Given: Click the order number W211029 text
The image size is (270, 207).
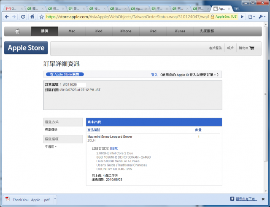Looking at the screenshot, I should pos(70,85).
